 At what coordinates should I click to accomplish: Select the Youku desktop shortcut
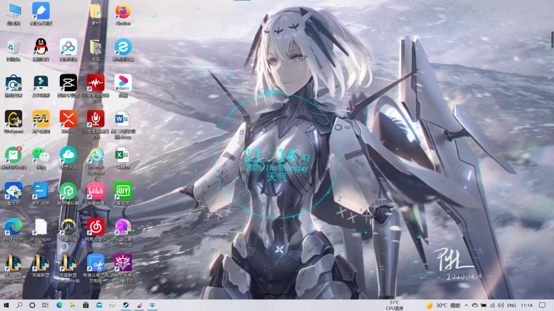tap(123, 86)
